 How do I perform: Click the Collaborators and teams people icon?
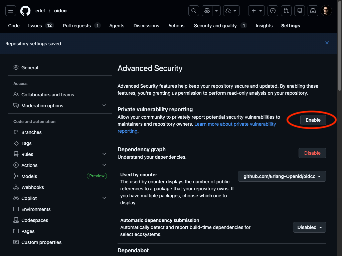pyautogui.click(x=16, y=94)
